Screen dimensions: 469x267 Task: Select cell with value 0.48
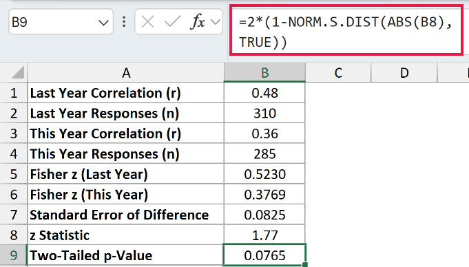264,93
